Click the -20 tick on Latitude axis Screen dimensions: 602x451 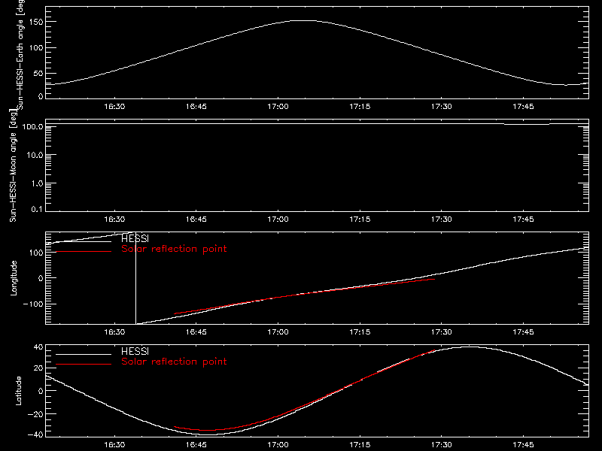(35, 414)
